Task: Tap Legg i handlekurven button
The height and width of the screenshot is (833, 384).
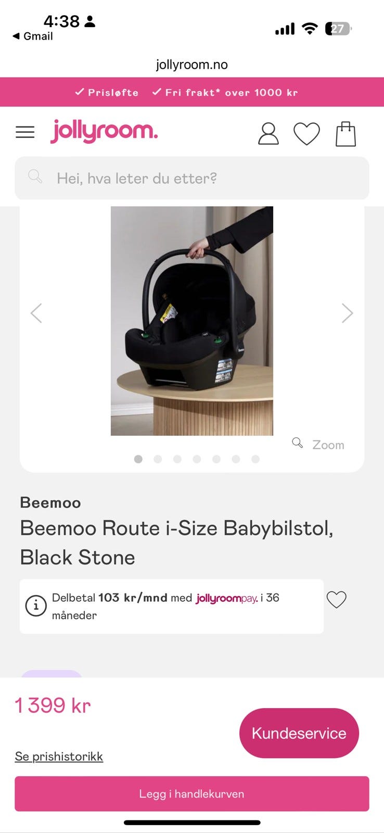Action: 192,794
